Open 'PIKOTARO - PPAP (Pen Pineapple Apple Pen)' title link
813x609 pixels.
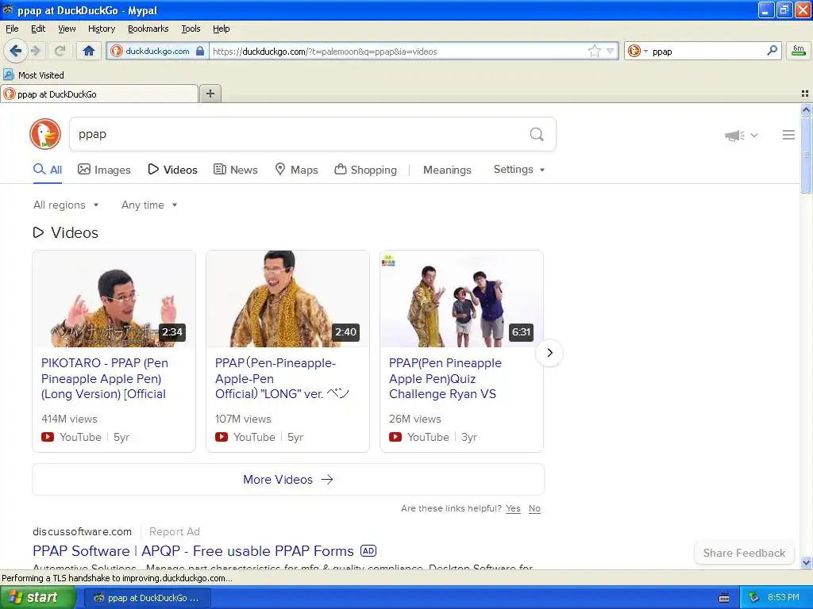pos(105,378)
